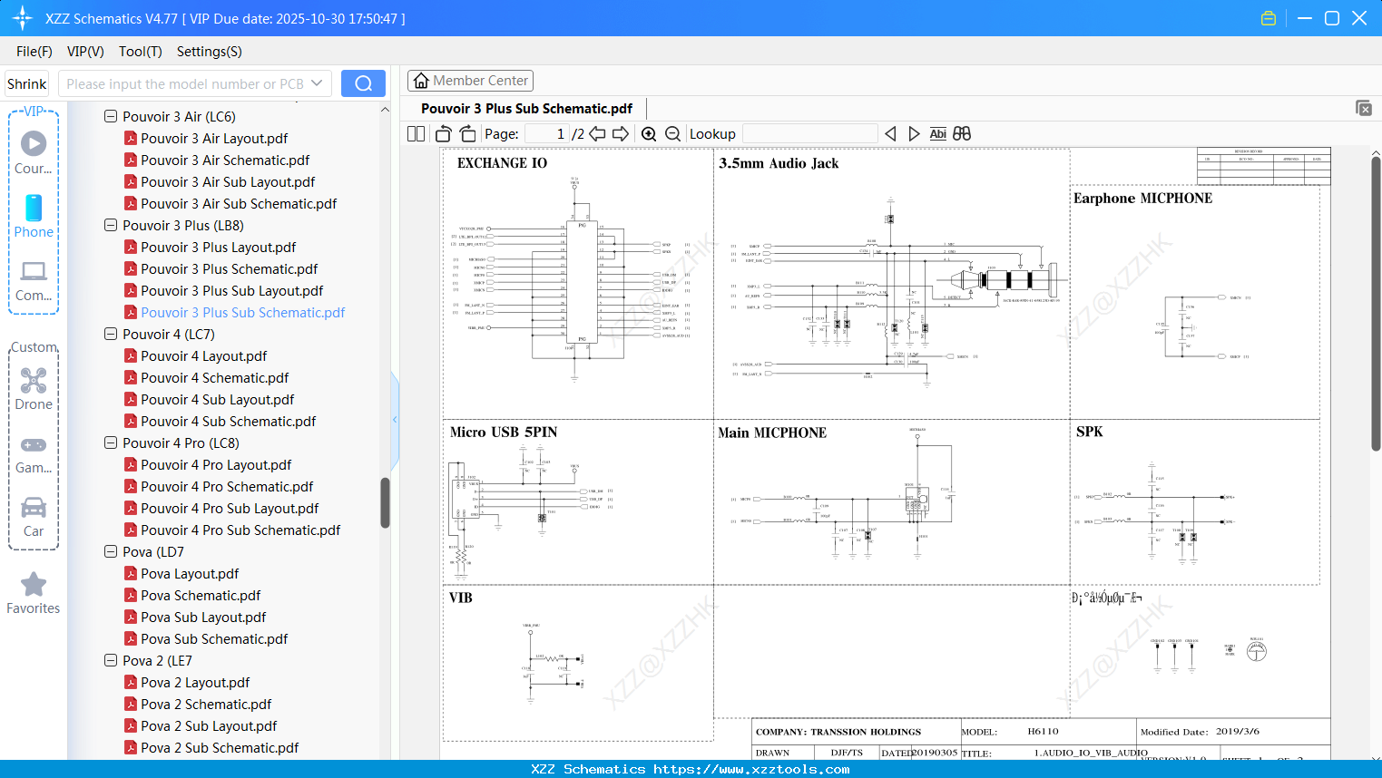Open the Tool(T) menu

[140, 52]
